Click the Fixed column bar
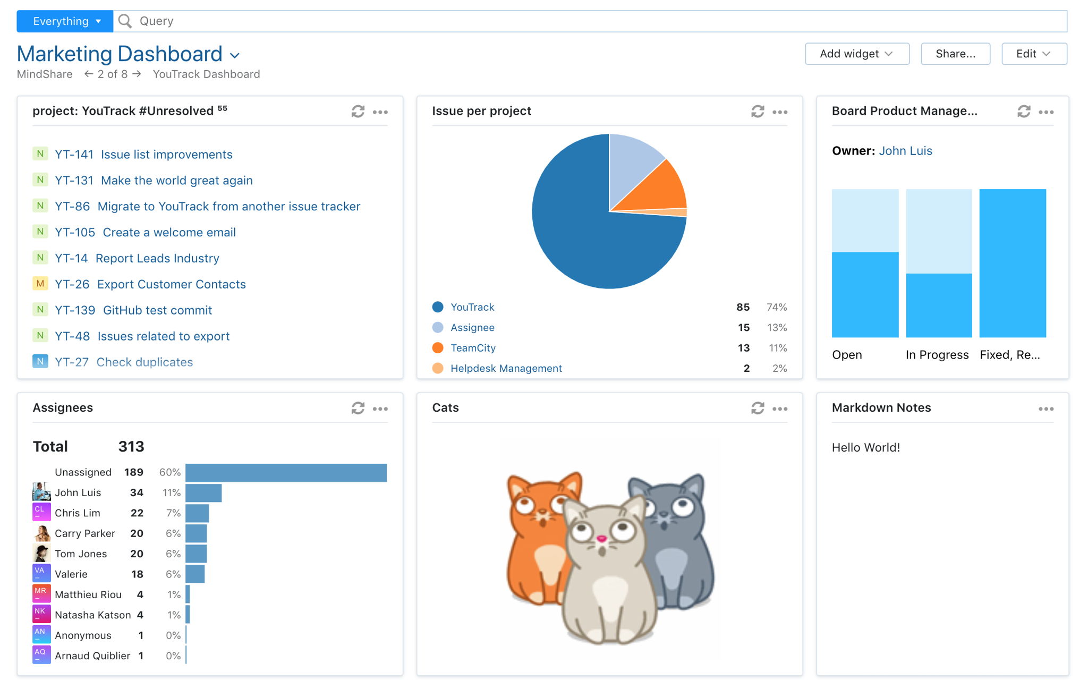 (x=1013, y=263)
